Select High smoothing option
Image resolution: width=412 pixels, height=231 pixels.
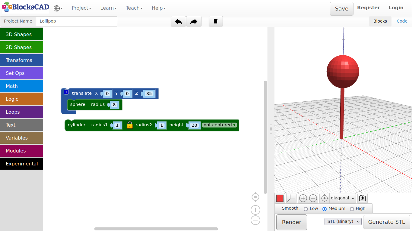(352, 209)
